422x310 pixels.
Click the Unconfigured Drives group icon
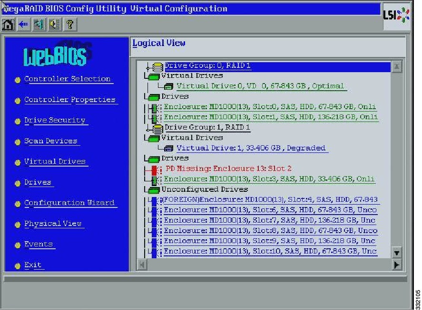(153, 189)
